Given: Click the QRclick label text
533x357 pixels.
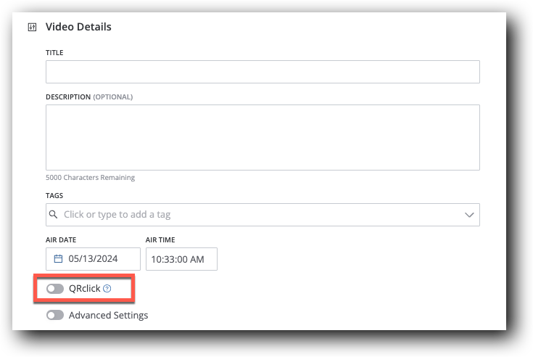Looking at the screenshot, I should pos(84,289).
